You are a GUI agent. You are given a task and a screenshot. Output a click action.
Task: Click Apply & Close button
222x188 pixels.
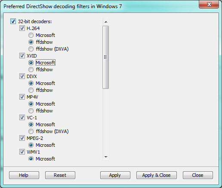click(157, 175)
